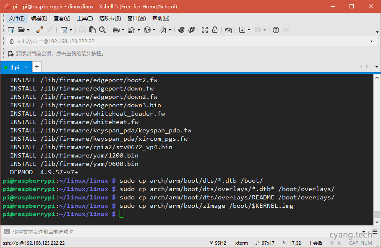Click the virtual keyboard toolbar icon
This screenshot has width=381, height=248.
click(228, 30)
